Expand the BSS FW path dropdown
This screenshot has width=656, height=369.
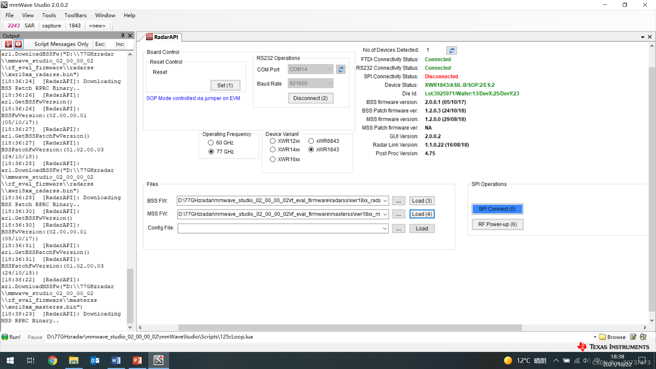[x=385, y=201]
